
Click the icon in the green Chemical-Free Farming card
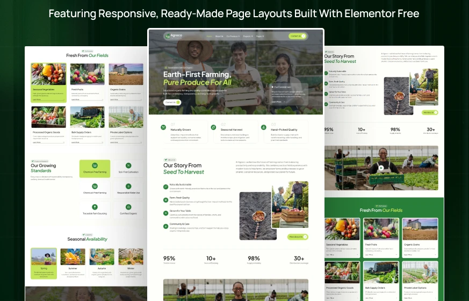coord(95,166)
